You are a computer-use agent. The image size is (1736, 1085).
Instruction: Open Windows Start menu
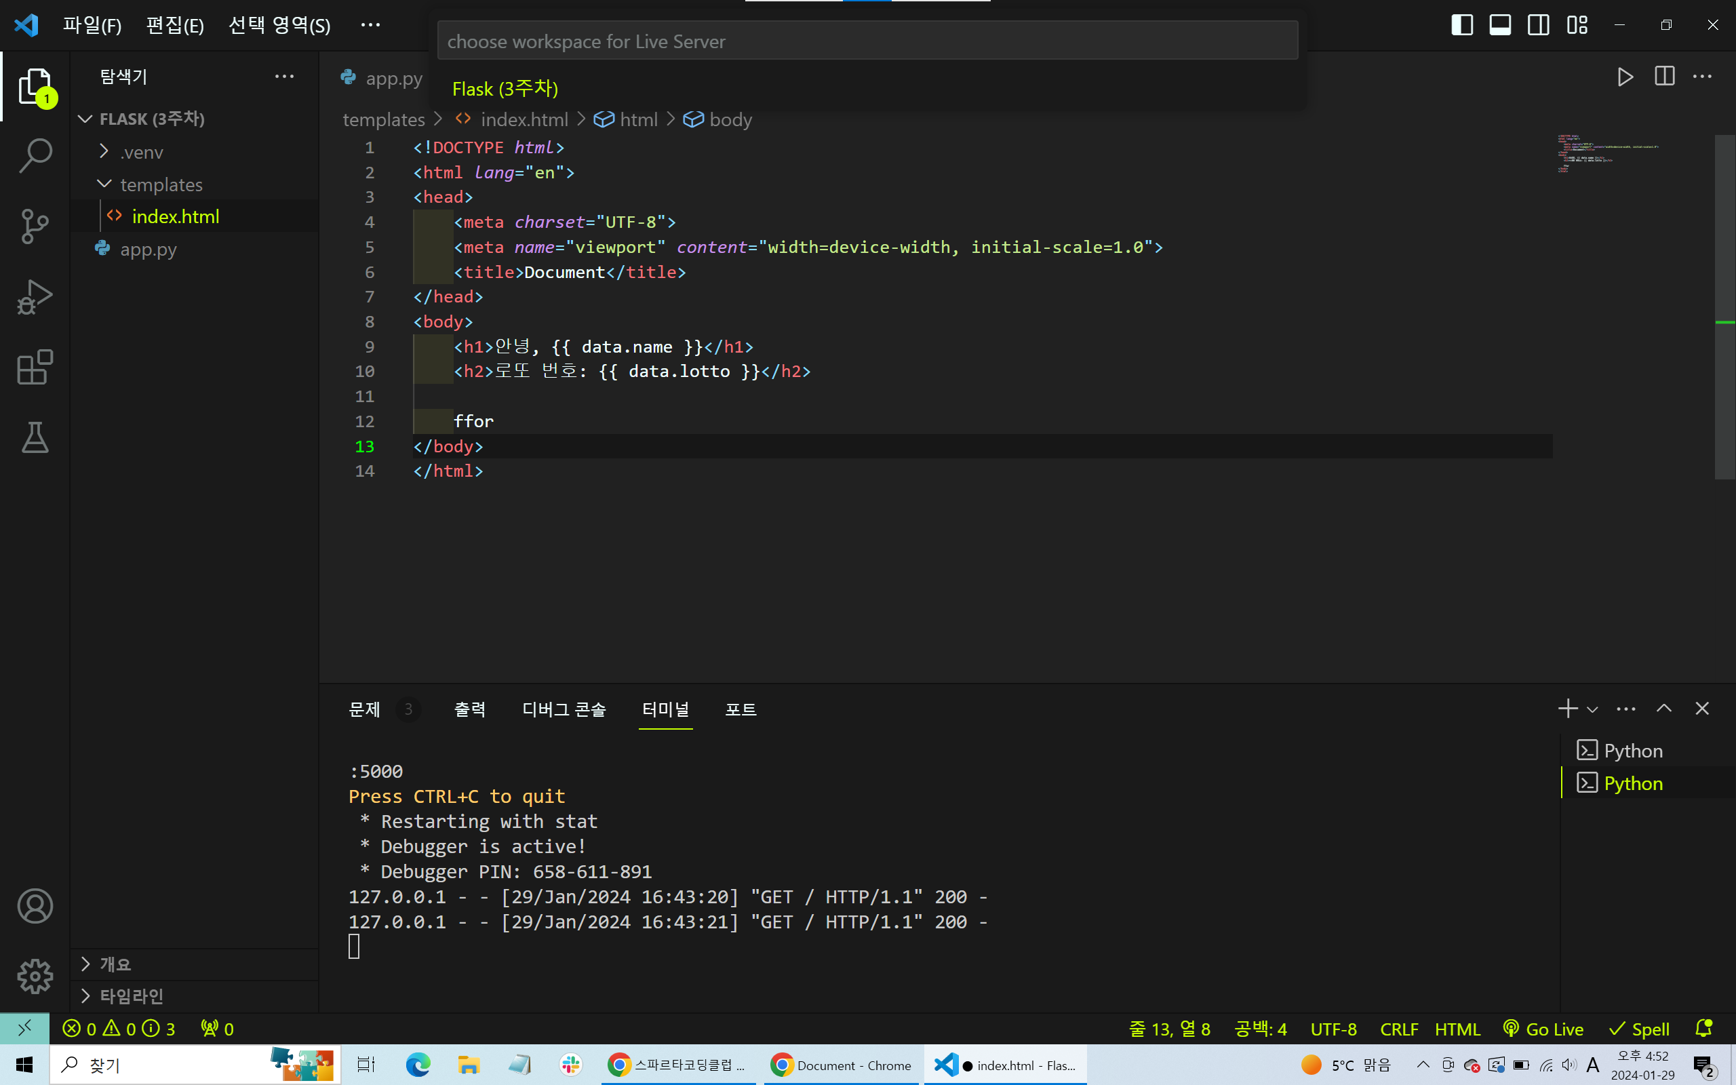click(x=24, y=1065)
